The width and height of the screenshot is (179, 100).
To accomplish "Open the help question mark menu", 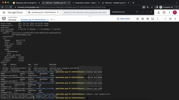I will (x=164, y=12).
